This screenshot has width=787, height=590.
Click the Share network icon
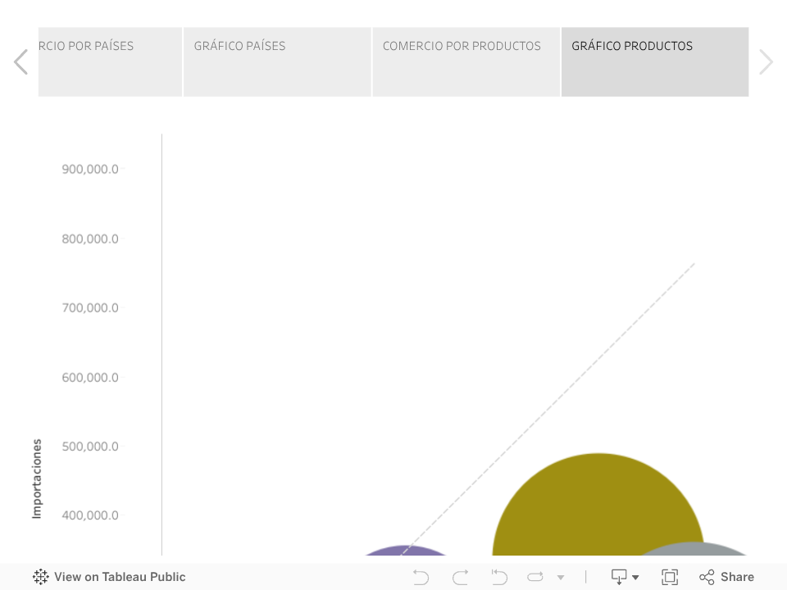click(707, 577)
